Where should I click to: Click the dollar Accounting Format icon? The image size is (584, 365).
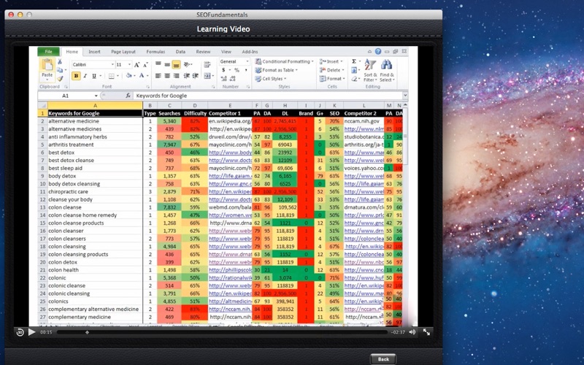point(223,70)
